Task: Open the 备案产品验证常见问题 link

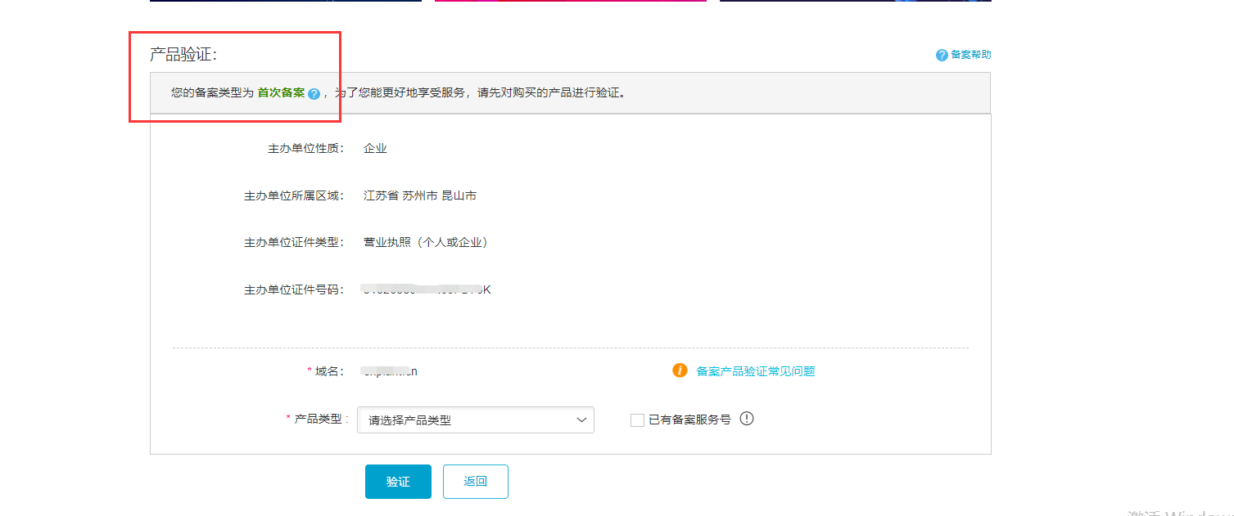Action: tap(755, 371)
